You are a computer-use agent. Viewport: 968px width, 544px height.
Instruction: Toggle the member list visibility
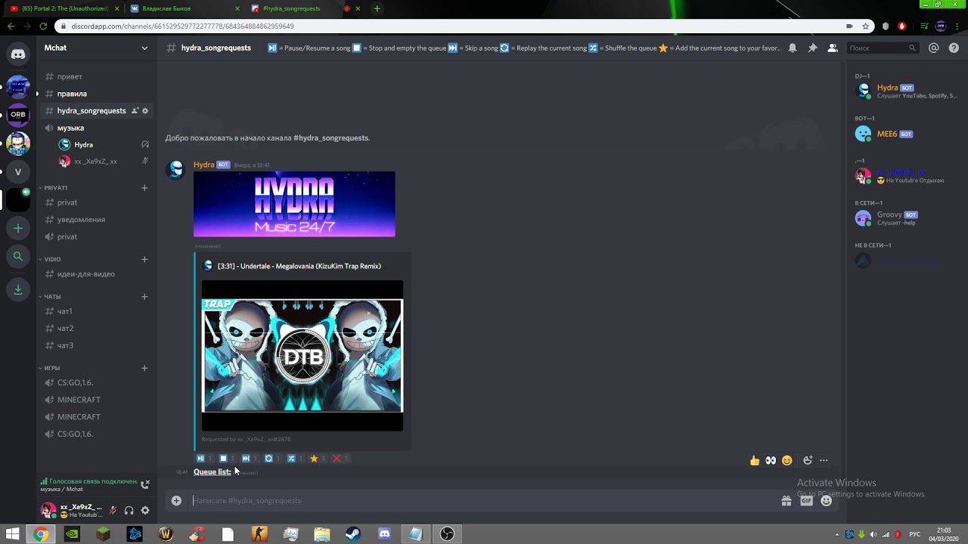832,48
